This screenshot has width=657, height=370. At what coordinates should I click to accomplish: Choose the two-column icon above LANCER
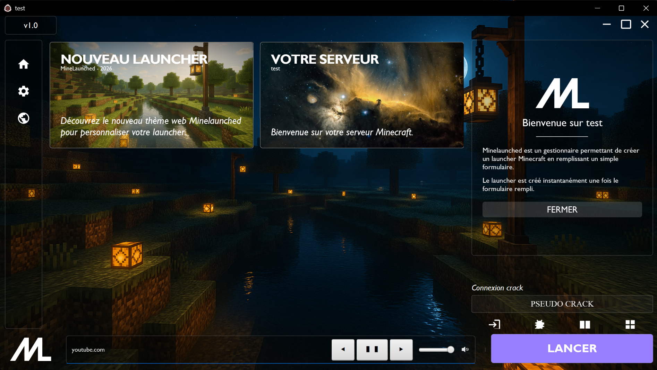[585, 324]
